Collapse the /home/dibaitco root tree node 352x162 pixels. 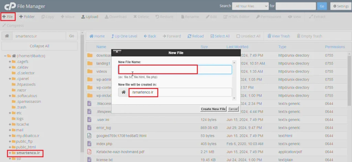pos(5,56)
